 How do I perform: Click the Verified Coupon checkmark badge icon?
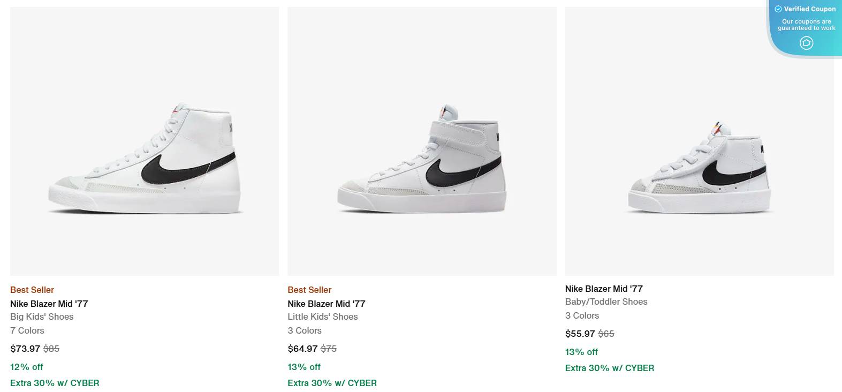779,9
